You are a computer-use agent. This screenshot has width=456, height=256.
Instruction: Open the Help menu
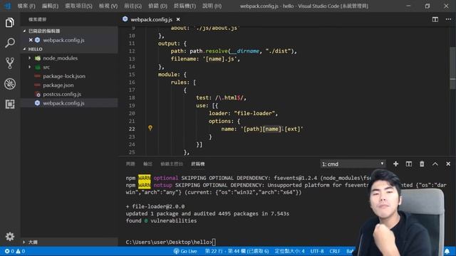click(212, 6)
